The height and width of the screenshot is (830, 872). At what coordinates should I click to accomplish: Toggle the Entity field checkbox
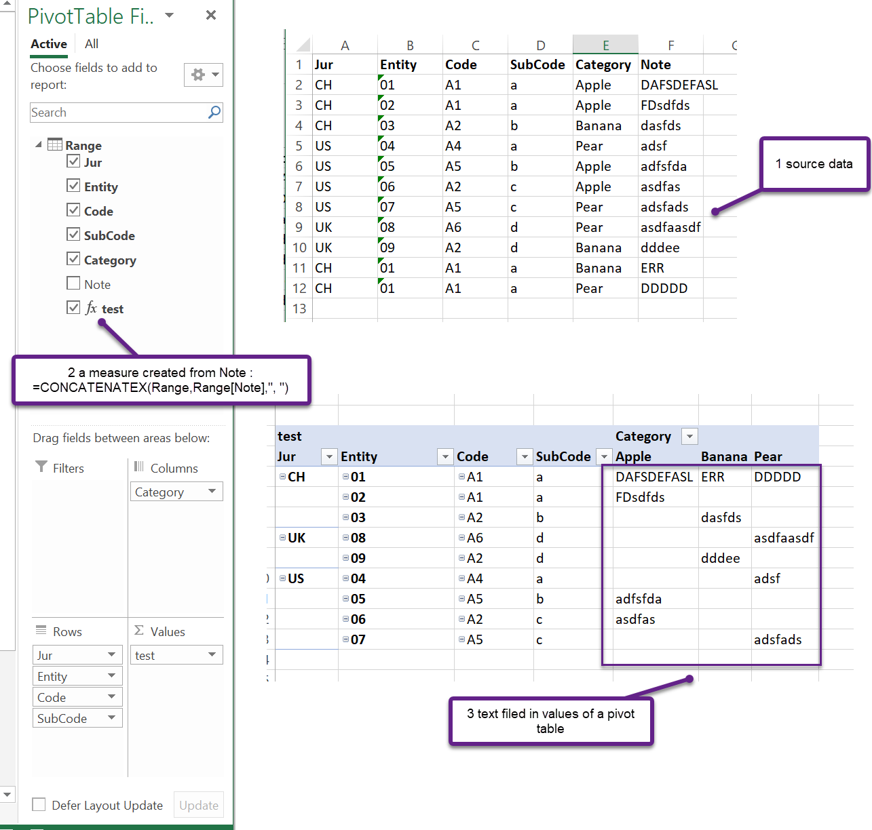(73, 185)
